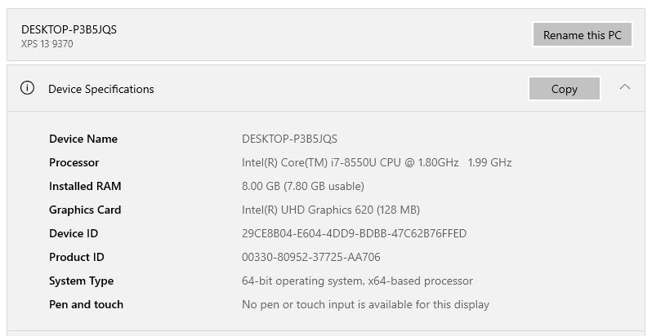Click the Rename this PC button
Screen dimensions: 652x336
click(582, 35)
